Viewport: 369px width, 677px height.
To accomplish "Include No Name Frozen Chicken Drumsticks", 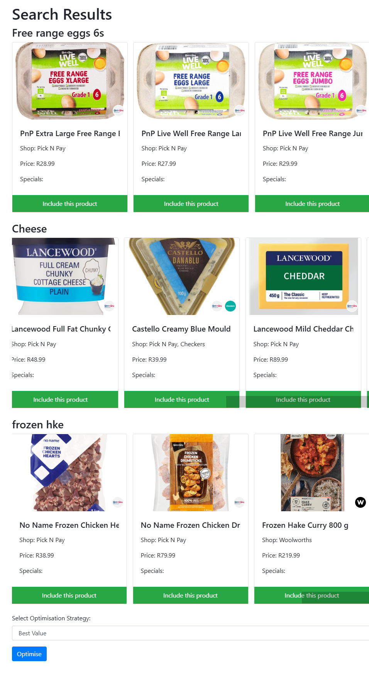I will [x=190, y=595].
